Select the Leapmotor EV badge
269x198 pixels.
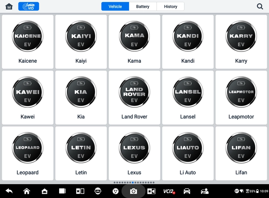pos(241,92)
